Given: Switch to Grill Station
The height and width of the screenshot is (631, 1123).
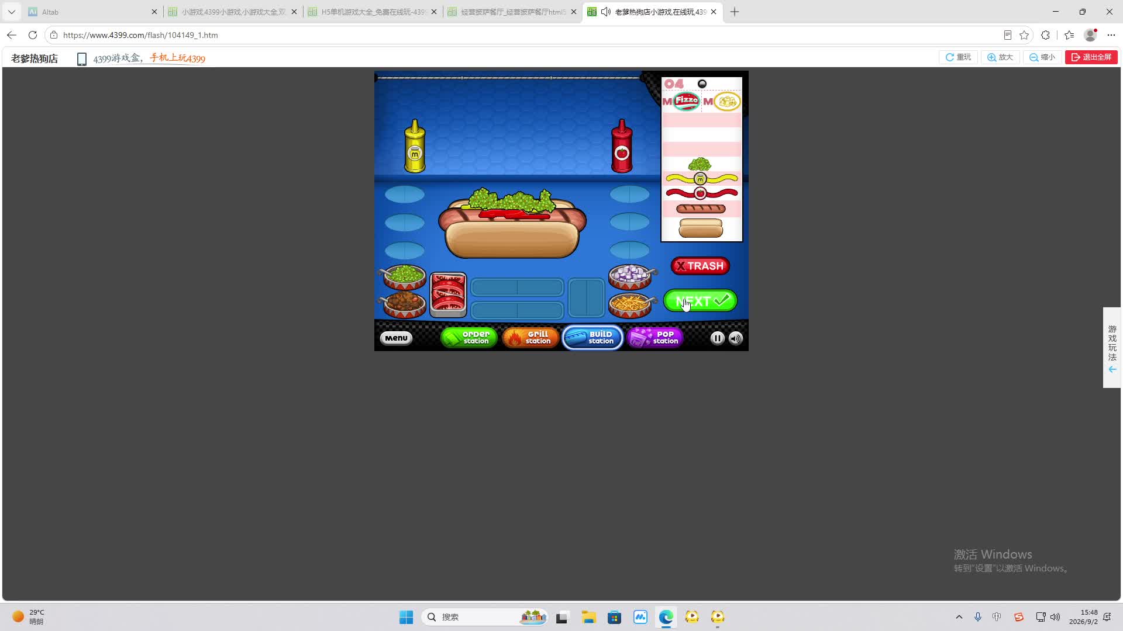Looking at the screenshot, I should 531,338.
